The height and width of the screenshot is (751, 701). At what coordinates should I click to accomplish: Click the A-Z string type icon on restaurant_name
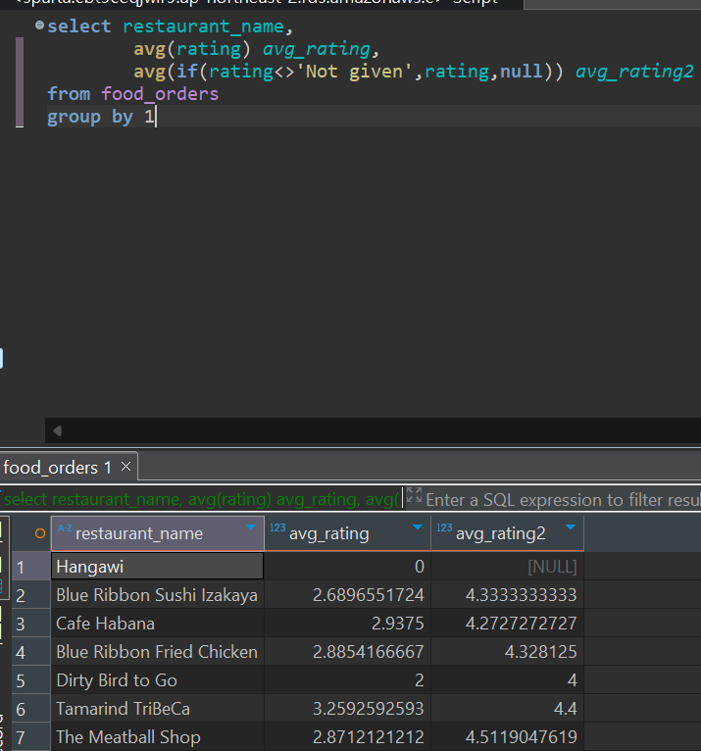(x=65, y=527)
